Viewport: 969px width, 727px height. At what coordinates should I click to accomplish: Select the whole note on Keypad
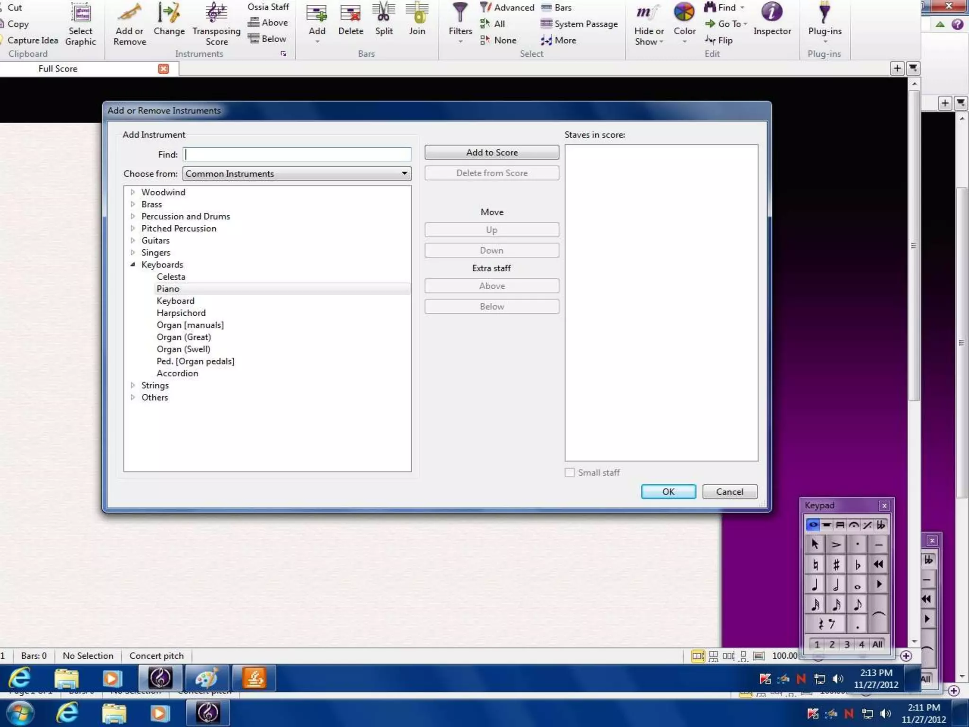[x=857, y=585]
